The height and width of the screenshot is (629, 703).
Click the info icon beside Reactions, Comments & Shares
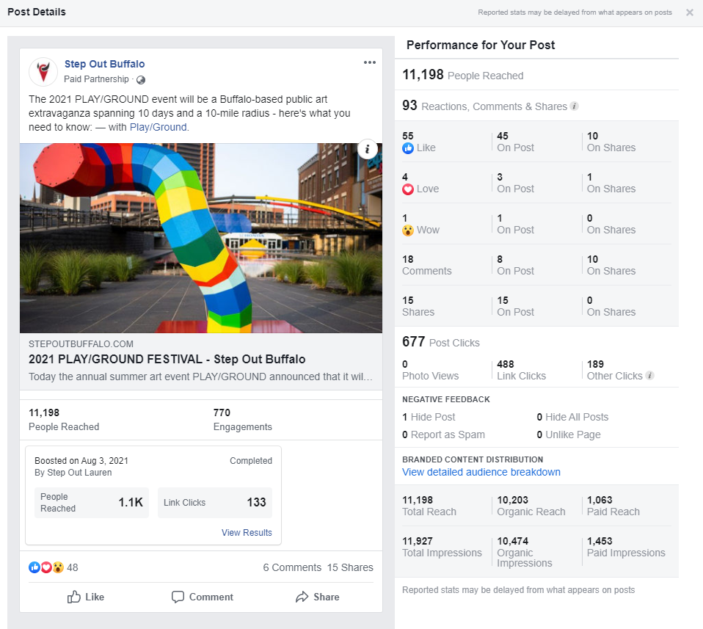pyautogui.click(x=574, y=106)
